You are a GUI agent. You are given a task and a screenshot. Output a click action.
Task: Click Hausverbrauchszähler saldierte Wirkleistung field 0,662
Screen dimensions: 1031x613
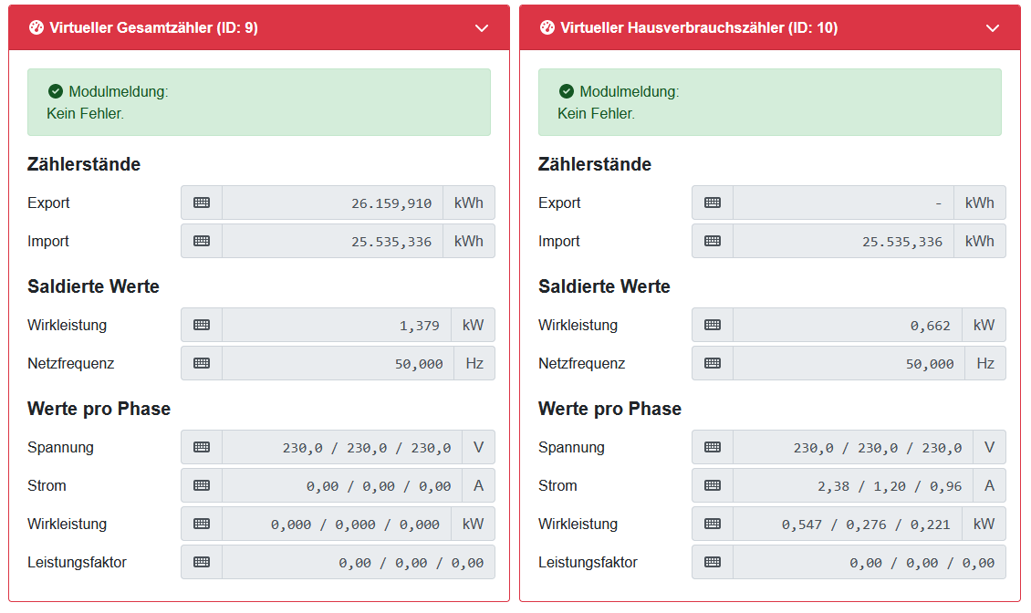(848, 325)
